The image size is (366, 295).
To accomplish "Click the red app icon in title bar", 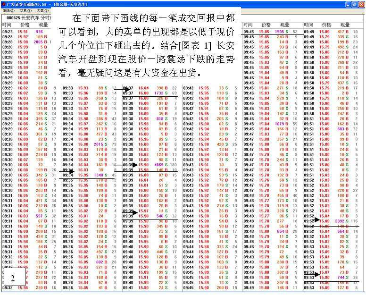I will point(3,4).
